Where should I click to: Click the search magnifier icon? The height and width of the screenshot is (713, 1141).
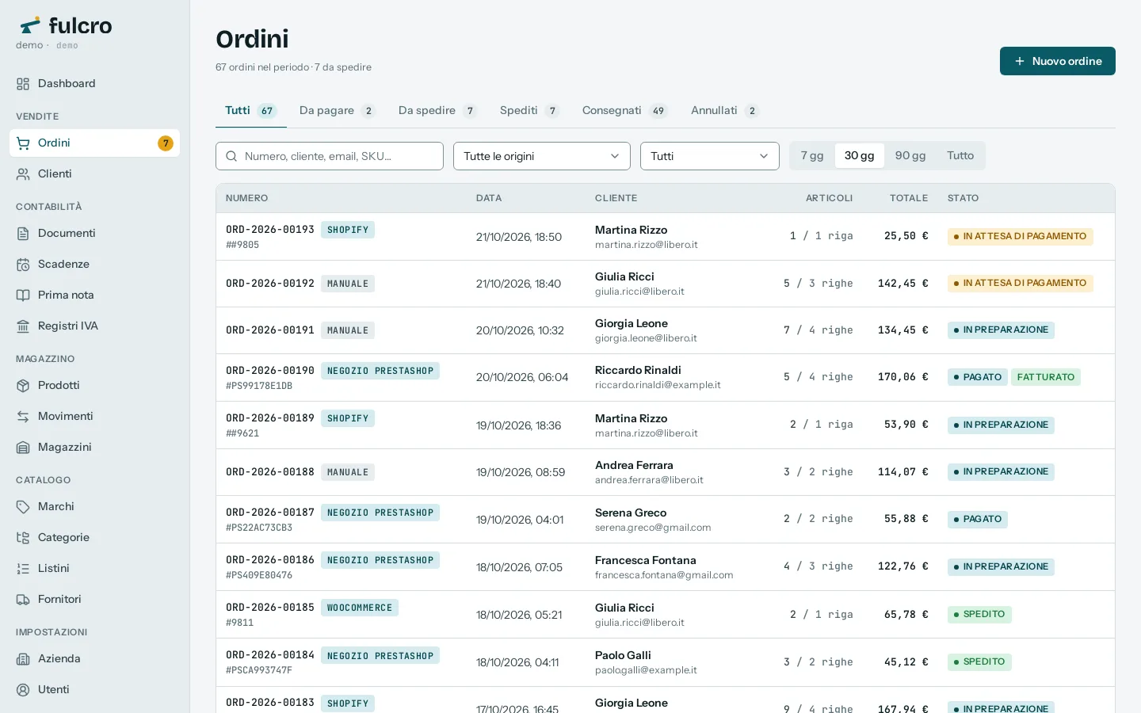click(231, 156)
